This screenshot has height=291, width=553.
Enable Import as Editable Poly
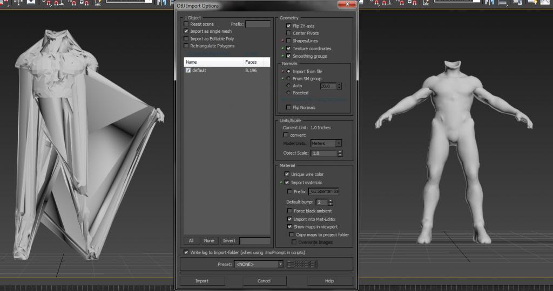[186, 38]
